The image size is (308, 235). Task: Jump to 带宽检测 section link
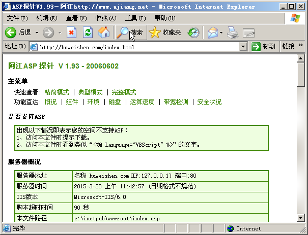coord(176,102)
